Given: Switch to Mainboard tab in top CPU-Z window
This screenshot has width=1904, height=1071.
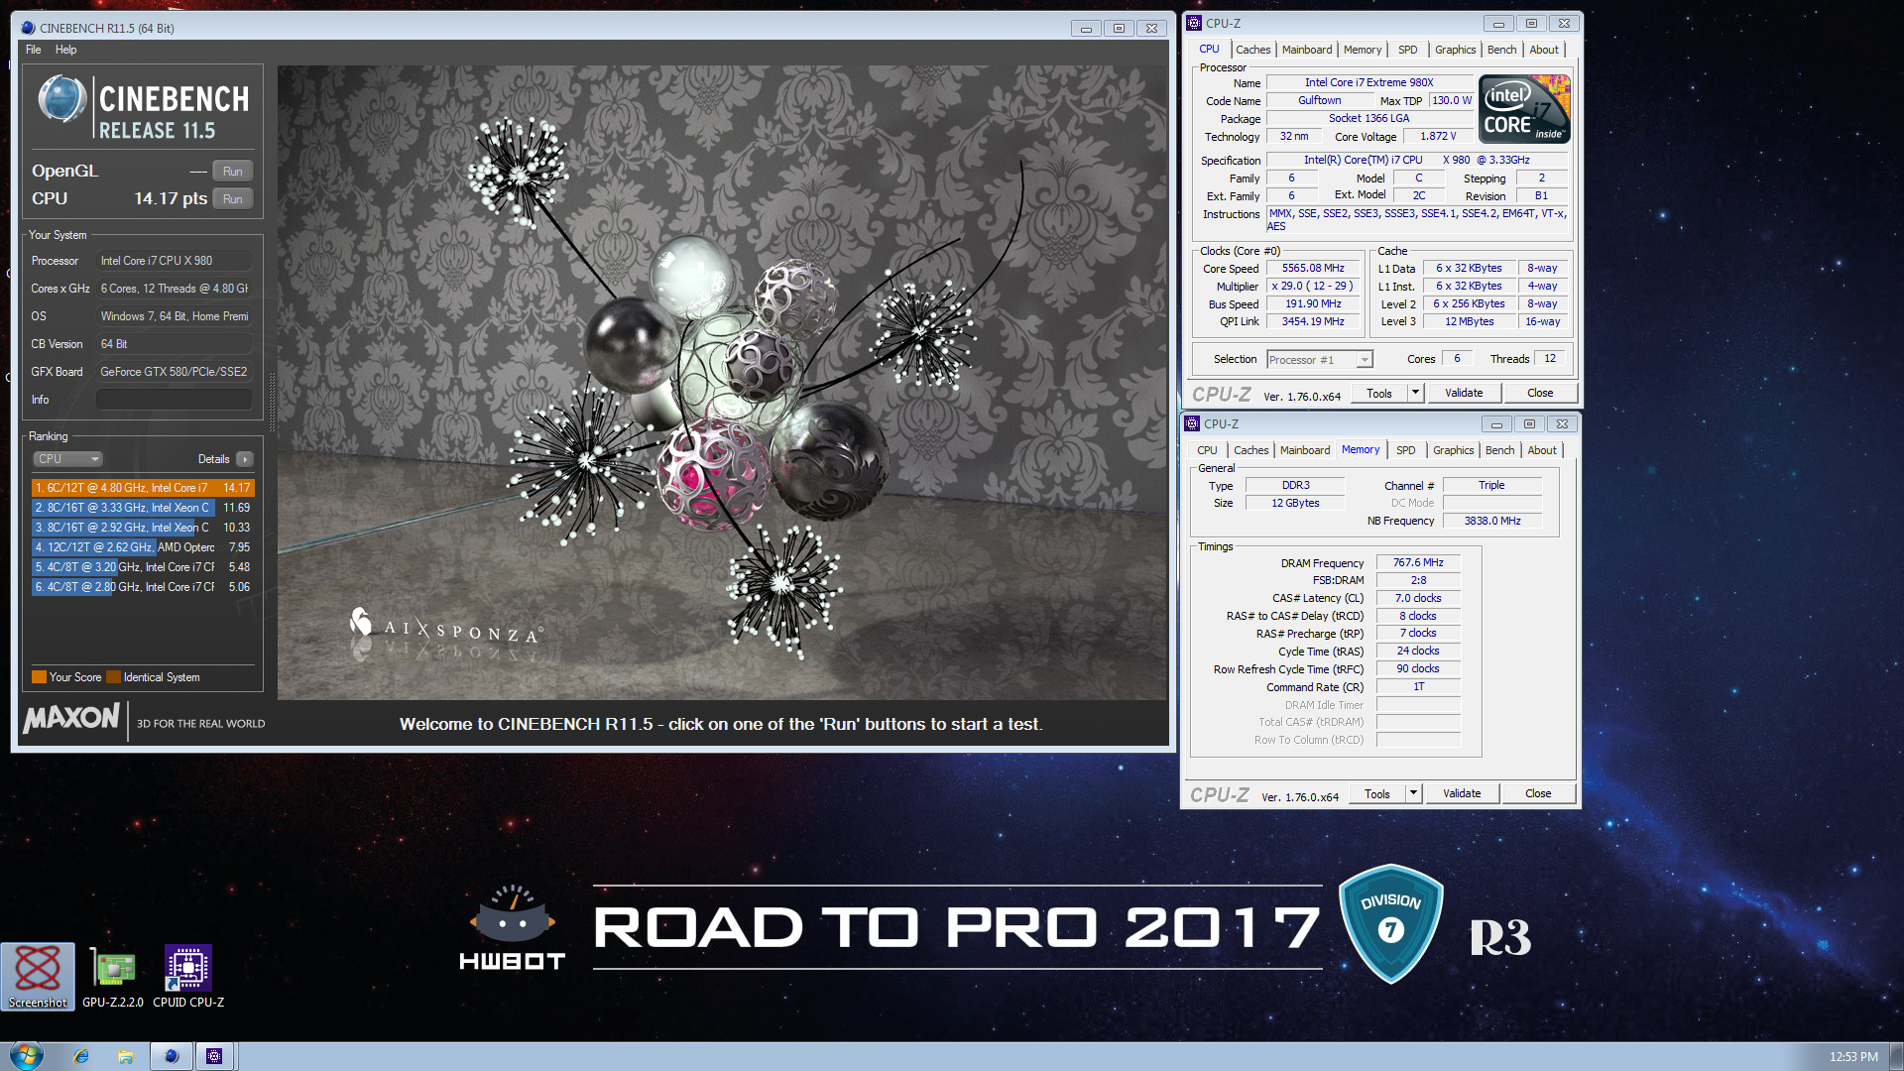Looking at the screenshot, I should 1307,50.
